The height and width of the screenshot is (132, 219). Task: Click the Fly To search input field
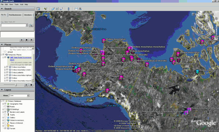point(13,25)
